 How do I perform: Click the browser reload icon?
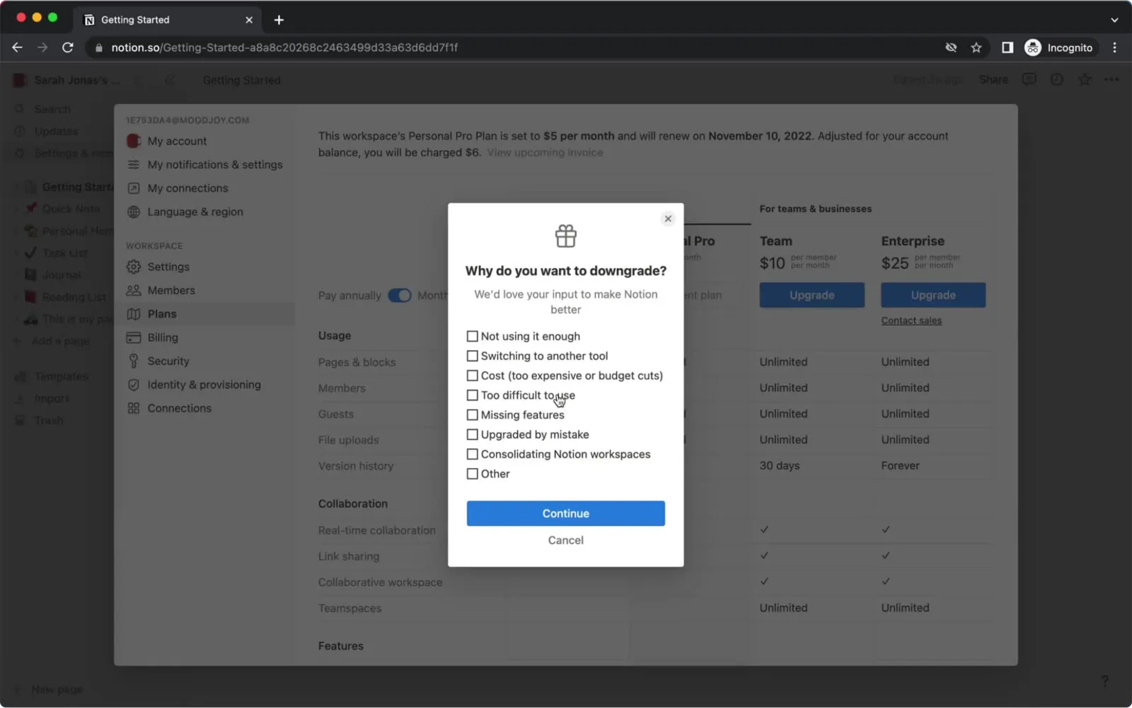[68, 47]
